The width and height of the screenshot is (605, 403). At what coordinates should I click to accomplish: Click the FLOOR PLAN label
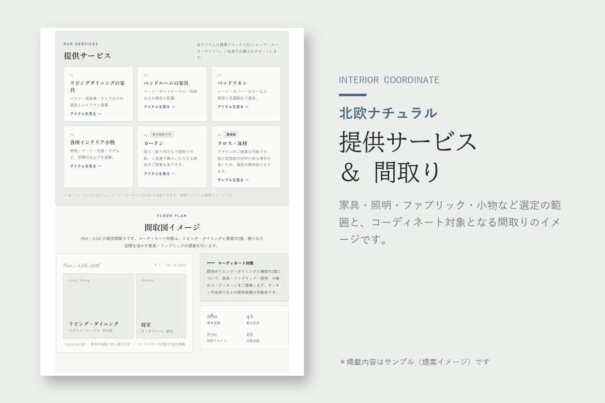[x=172, y=216]
